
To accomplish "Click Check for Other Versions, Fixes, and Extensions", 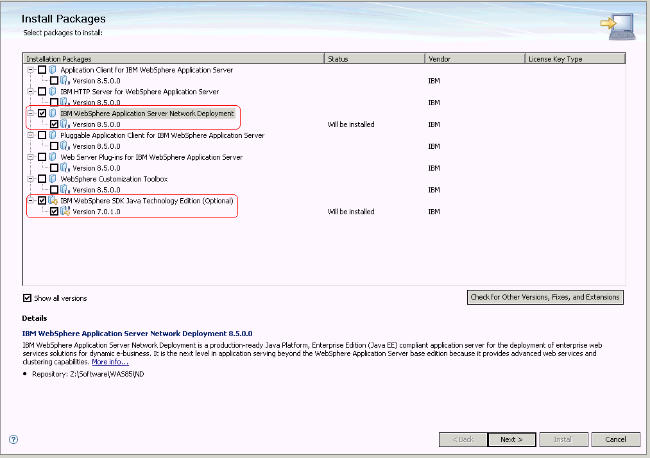I will pyautogui.click(x=545, y=297).
